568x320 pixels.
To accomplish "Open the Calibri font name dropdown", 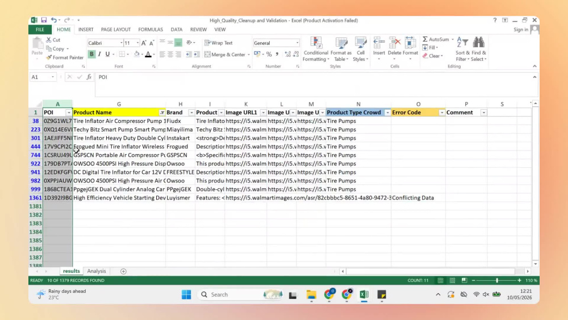I will point(122,43).
